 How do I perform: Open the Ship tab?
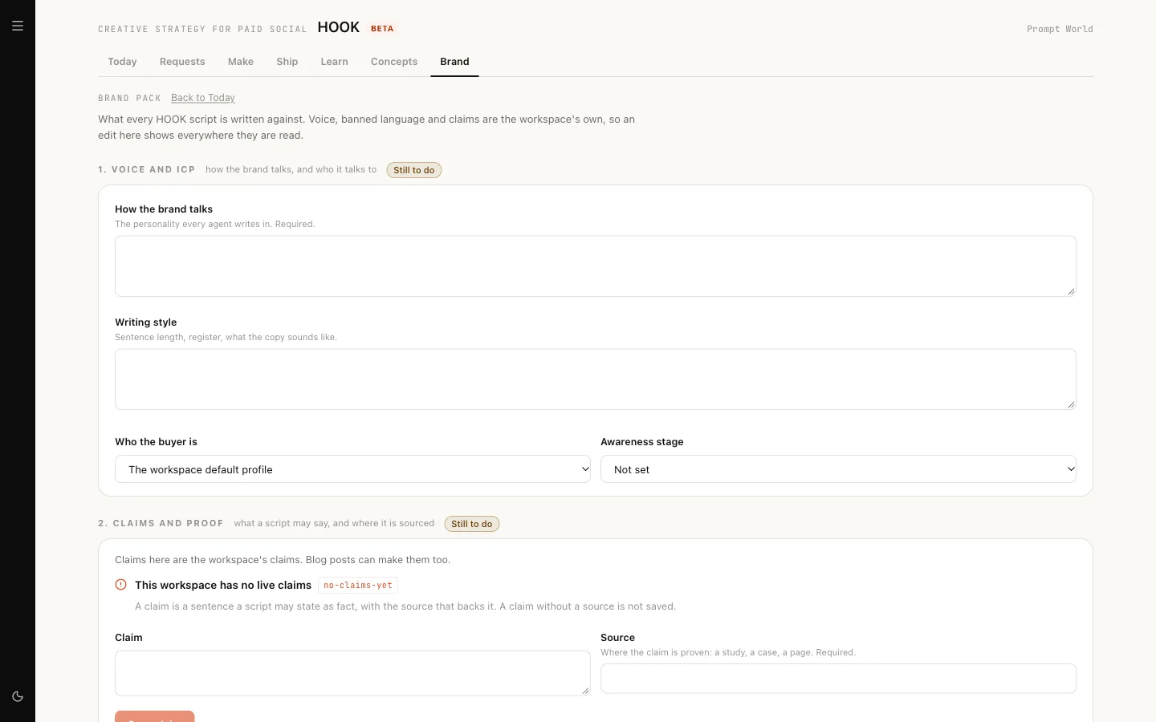click(x=287, y=62)
